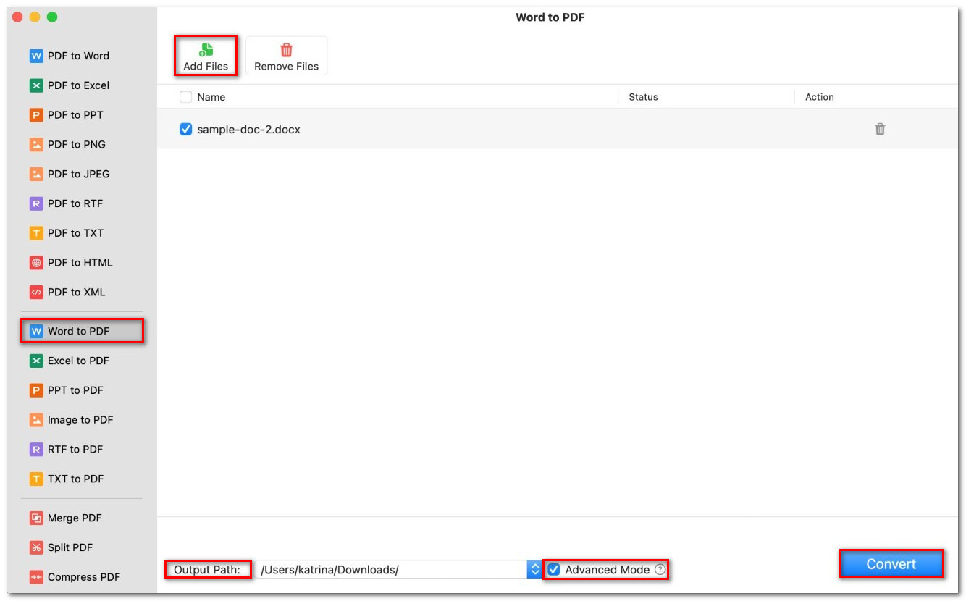Screen dimensions: 966x601
Task: Click the Split PDF scissors icon
Action: point(36,548)
